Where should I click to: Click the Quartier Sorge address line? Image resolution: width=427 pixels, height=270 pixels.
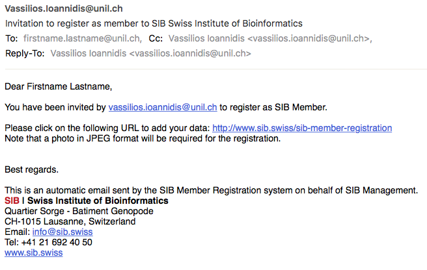tap(79, 211)
